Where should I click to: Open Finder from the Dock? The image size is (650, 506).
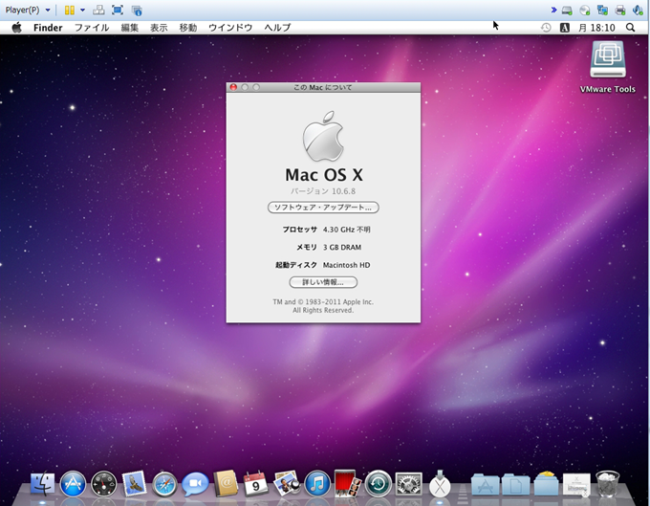(x=42, y=484)
